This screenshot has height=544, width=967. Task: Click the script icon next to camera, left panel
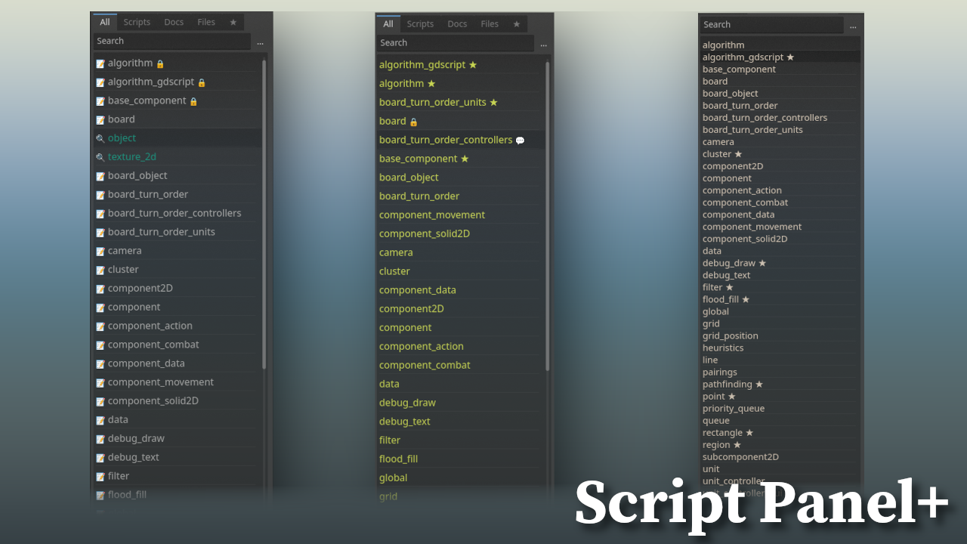tap(100, 251)
